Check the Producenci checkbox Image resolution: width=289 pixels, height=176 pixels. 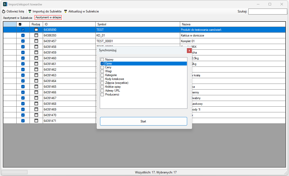click(x=102, y=95)
